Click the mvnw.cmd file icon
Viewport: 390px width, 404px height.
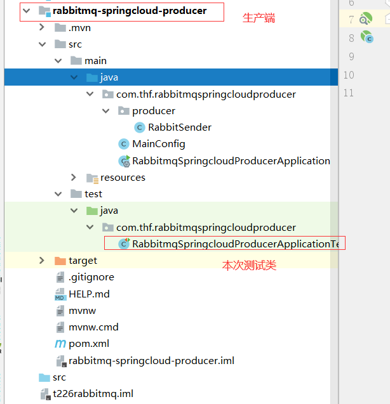[60, 327]
